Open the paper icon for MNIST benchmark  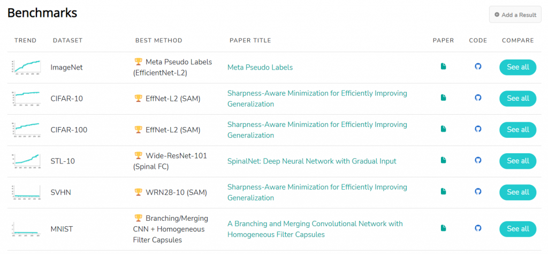(x=443, y=228)
